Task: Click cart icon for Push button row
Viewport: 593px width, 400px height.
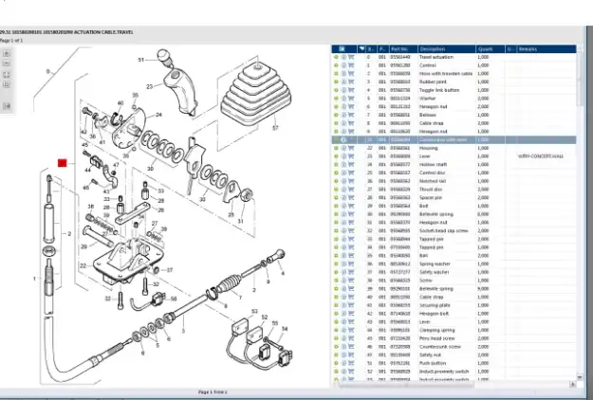Action: 350,362
